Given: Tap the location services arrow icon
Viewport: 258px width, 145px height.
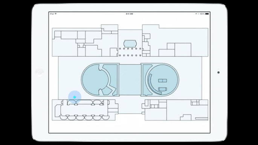Looking at the screenshot, I should (x=196, y=14).
